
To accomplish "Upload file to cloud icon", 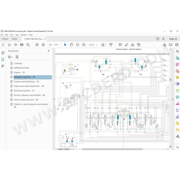I will pos(15,45).
